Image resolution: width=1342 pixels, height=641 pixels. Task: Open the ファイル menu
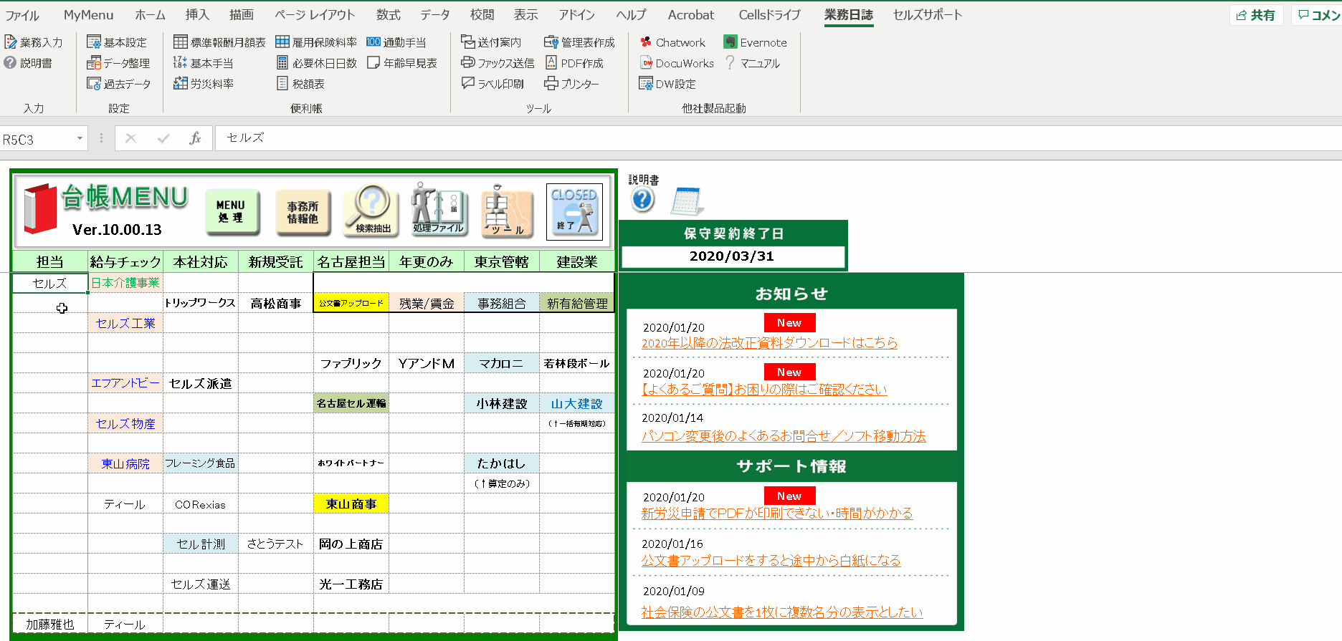(x=22, y=15)
